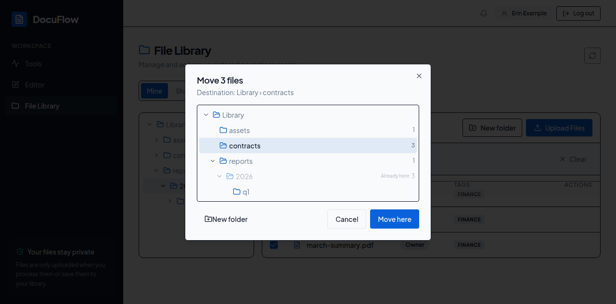616x304 pixels.
Task: Clear the current file selection
Action: pyautogui.click(x=573, y=159)
